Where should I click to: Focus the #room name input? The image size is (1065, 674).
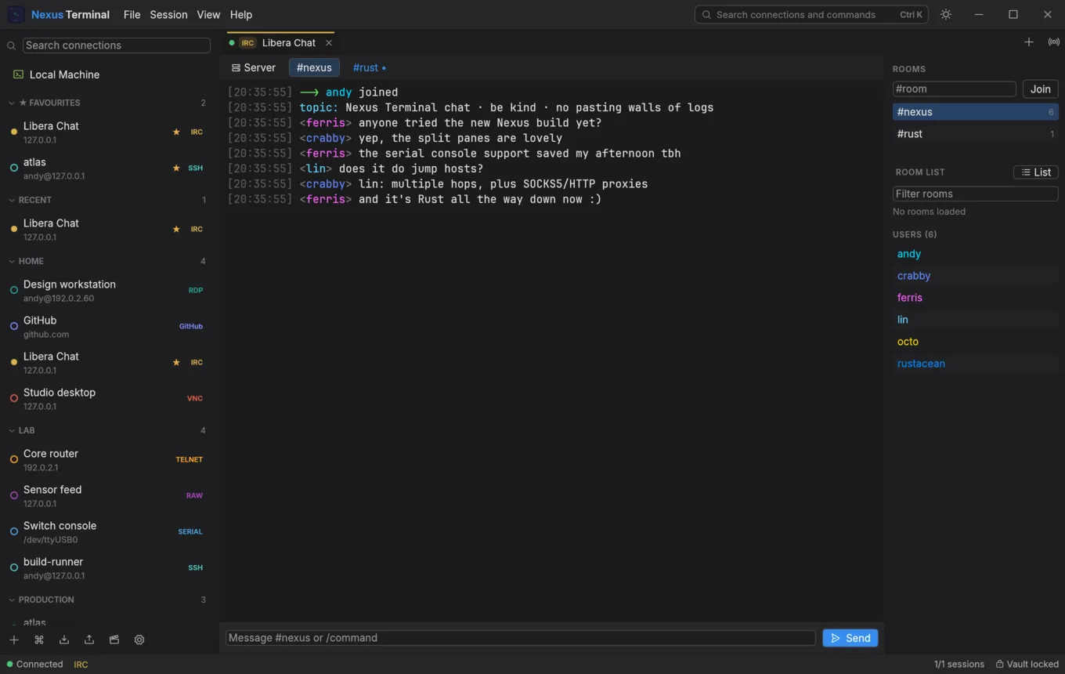pos(955,89)
